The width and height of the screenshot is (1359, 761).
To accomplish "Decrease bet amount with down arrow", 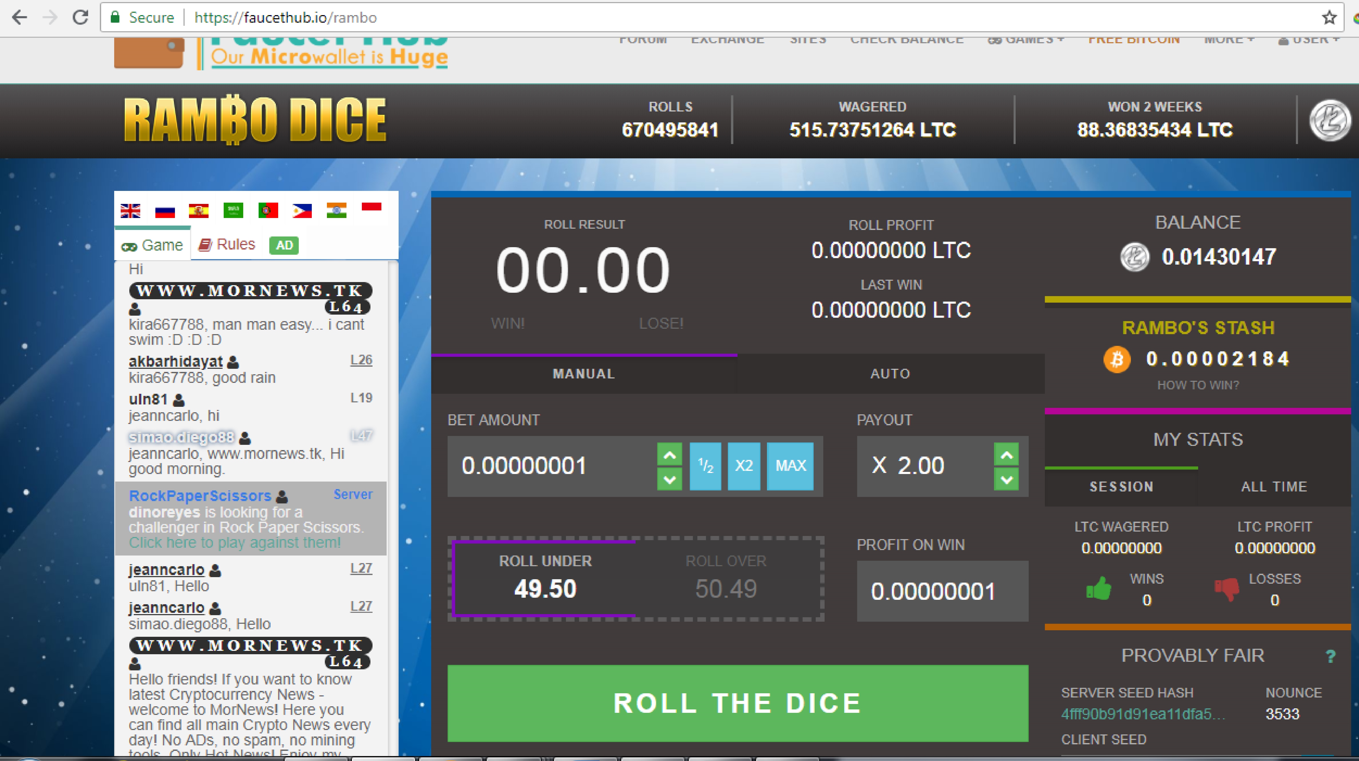I will coord(669,479).
